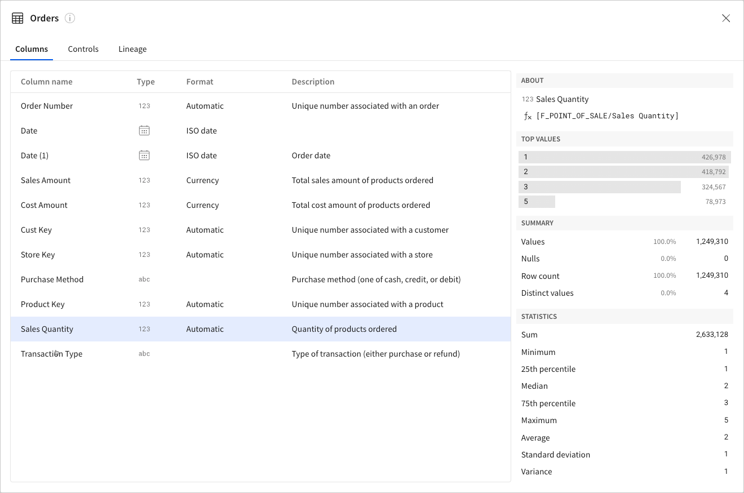Click the number type icon for Store Key
Image resolution: width=744 pixels, height=493 pixels.
[144, 255]
